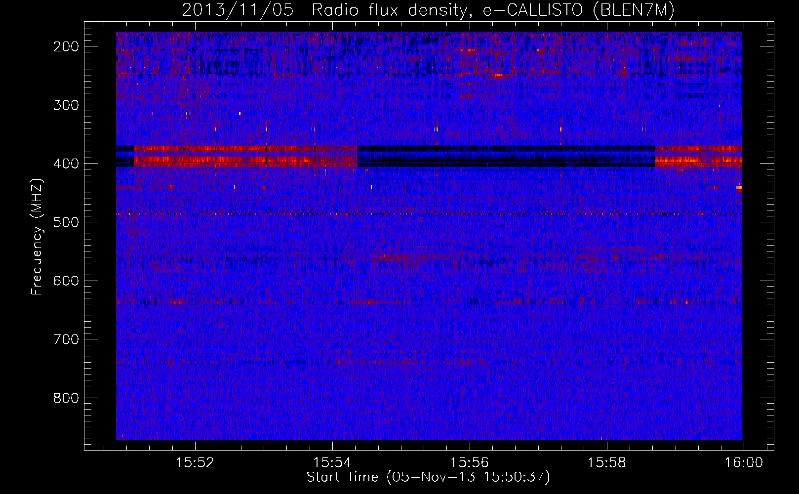Click the plot title date 2013/11/05
This screenshot has width=799, height=494.
click(238, 10)
